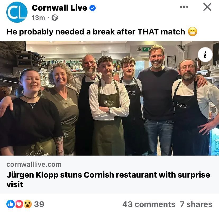This screenshot has height=216, width=219.
Task: Close the post with the X
Action: (x=207, y=7)
